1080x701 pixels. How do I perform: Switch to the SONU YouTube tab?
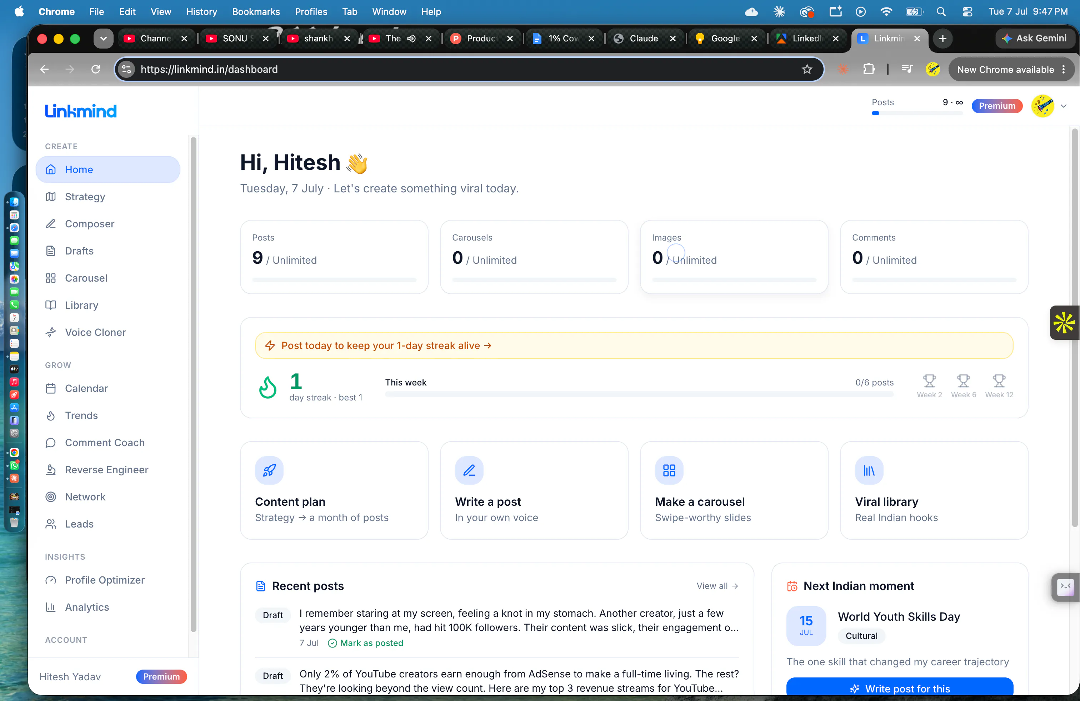point(238,39)
